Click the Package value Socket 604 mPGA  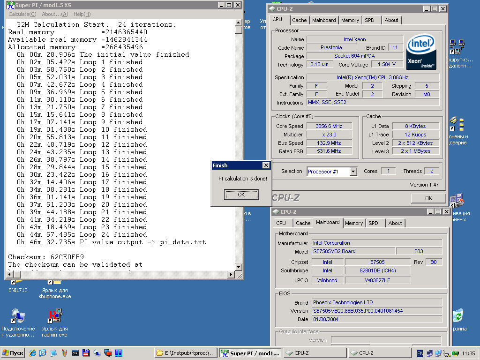pos(355,56)
